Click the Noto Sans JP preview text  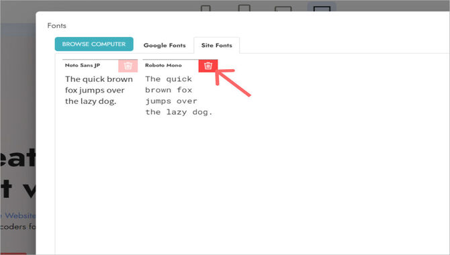(99, 90)
